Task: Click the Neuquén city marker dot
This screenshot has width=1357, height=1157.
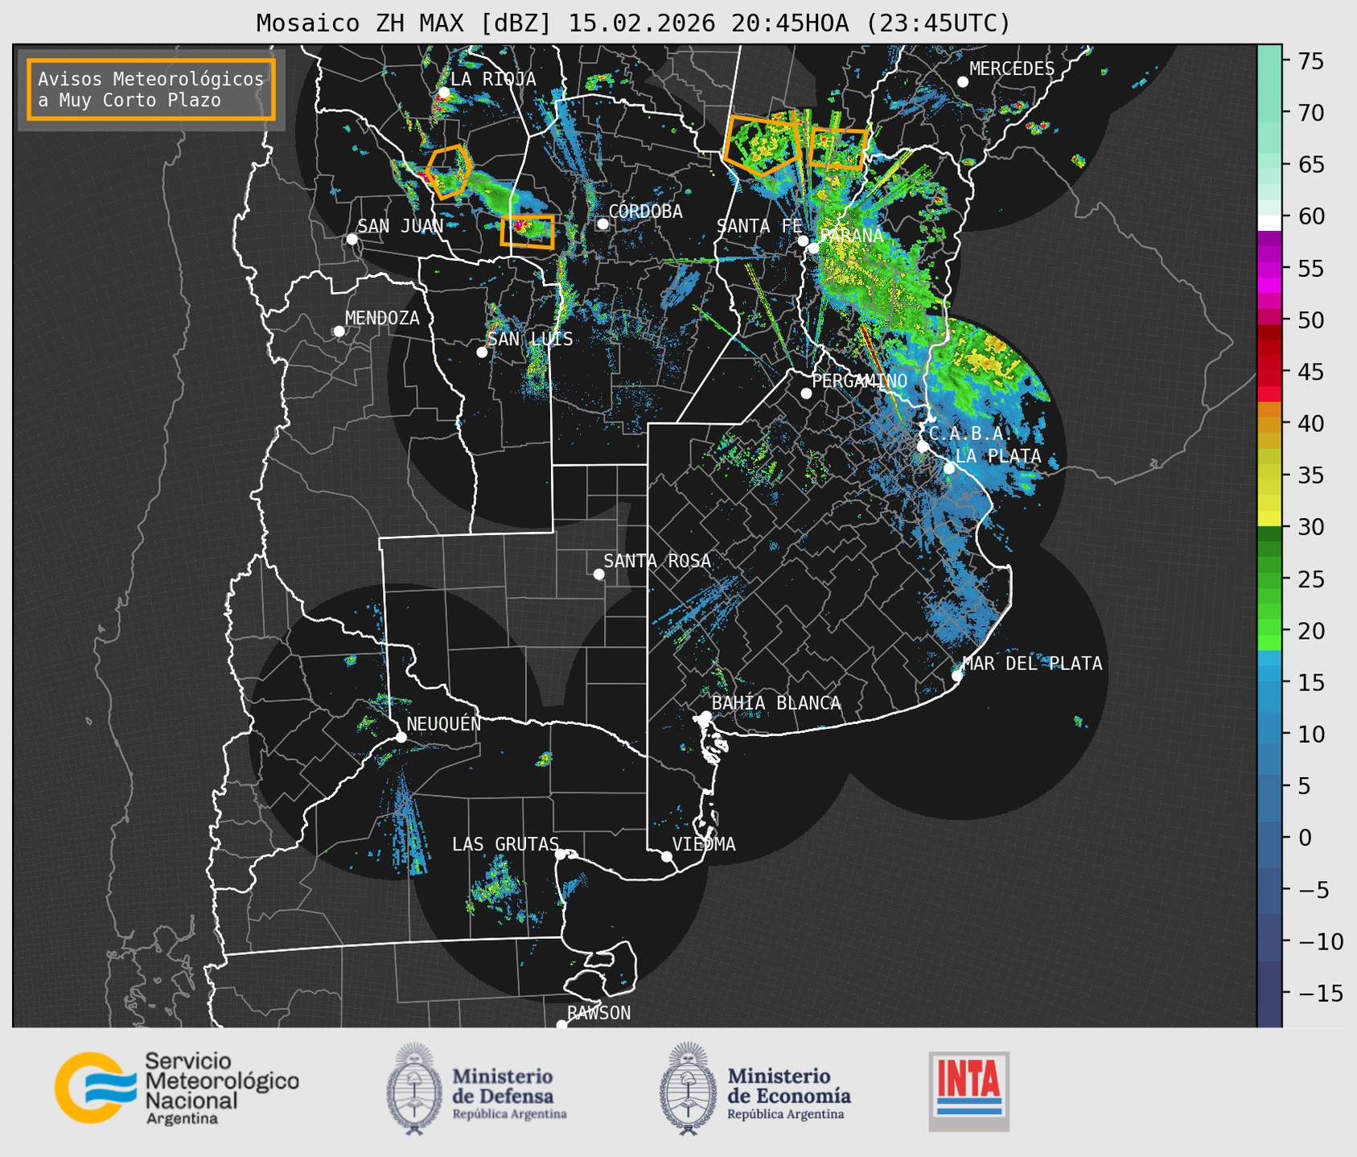Action: tap(401, 737)
